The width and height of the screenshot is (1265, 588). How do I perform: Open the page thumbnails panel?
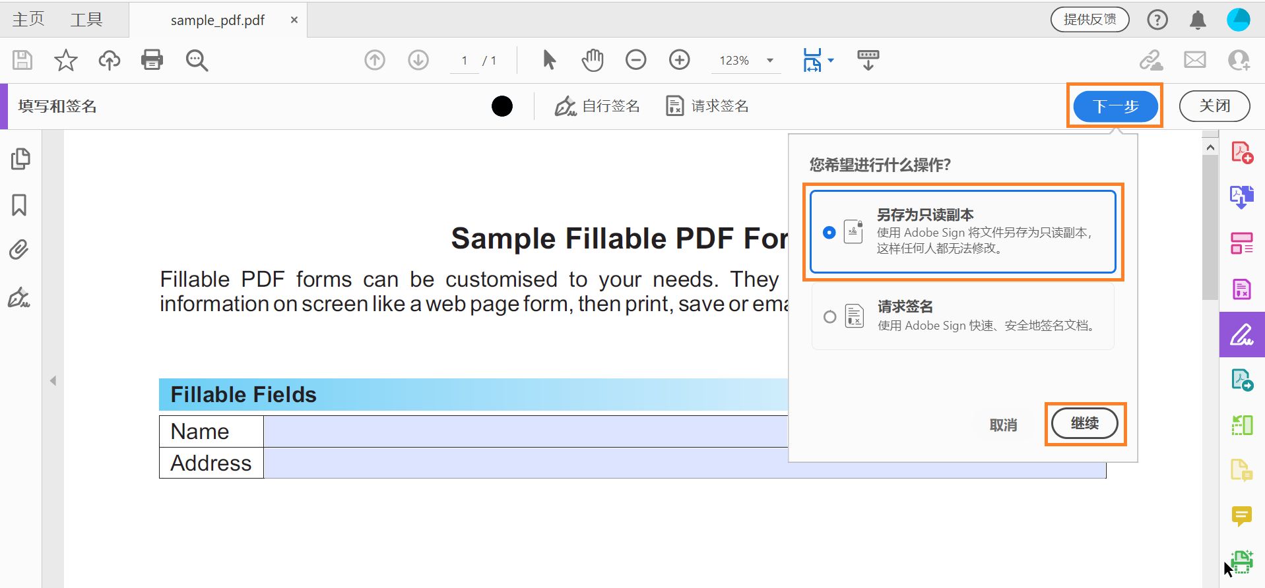pos(20,159)
